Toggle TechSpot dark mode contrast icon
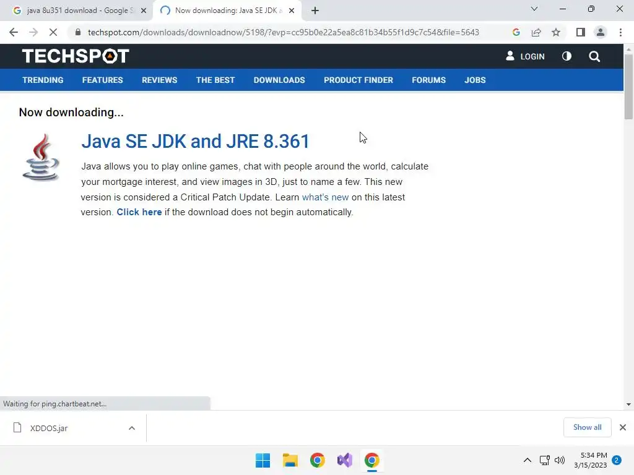Viewport: 634px width, 475px height. (567, 56)
